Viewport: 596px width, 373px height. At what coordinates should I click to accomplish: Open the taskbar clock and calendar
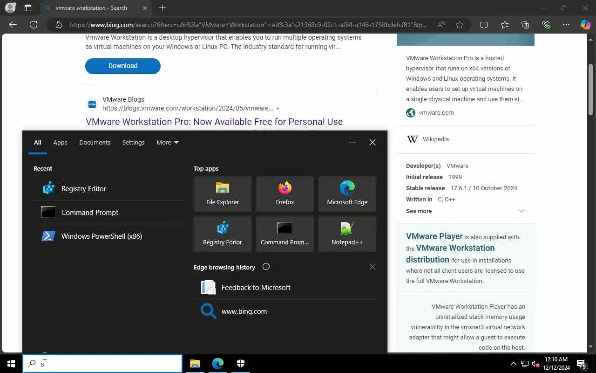point(557,364)
